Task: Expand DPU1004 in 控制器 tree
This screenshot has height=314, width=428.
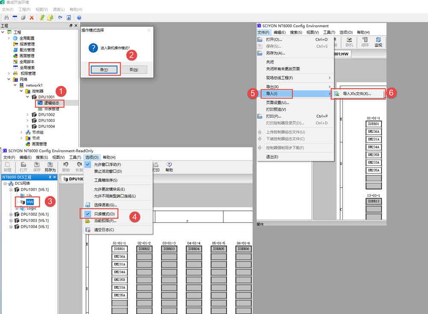Action: 27,126
